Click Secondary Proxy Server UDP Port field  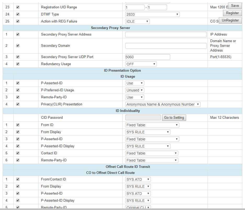click(x=147, y=57)
